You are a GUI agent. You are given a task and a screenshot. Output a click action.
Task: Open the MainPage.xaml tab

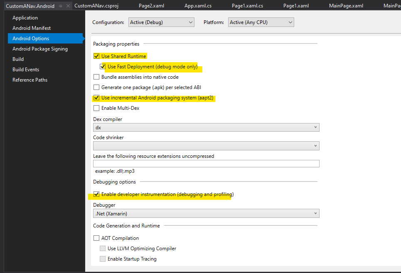click(346, 6)
